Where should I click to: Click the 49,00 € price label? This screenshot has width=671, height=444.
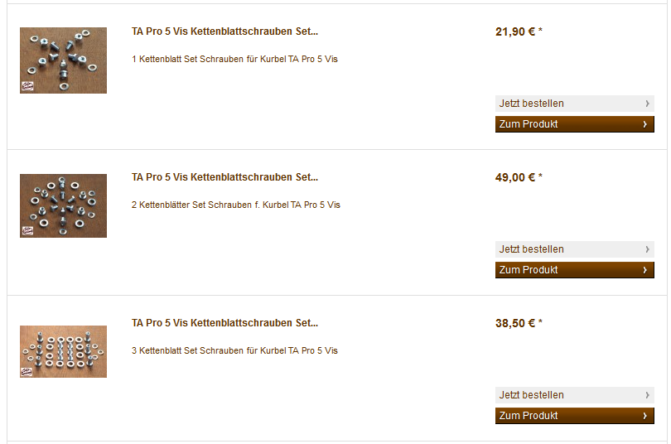tap(519, 177)
